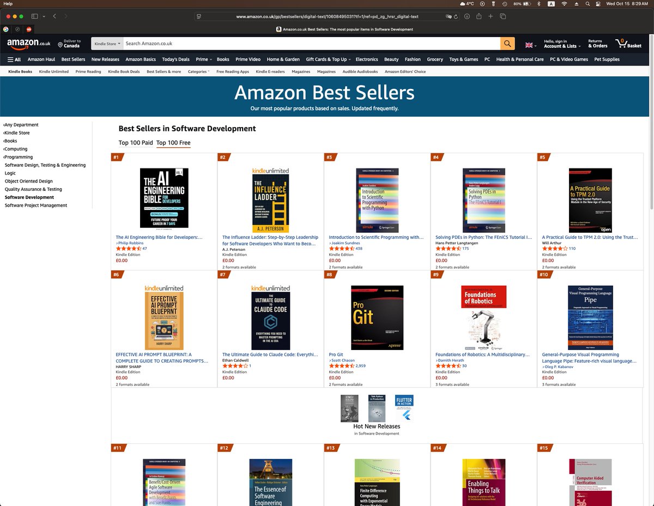Open the Categories dropdown in Kindle bar
The height and width of the screenshot is (506, 654).
click(x=198, y=71)
